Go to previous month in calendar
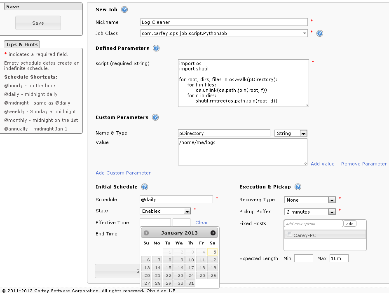This screenshot has height=293, width=389. click(x=146, y=233)
